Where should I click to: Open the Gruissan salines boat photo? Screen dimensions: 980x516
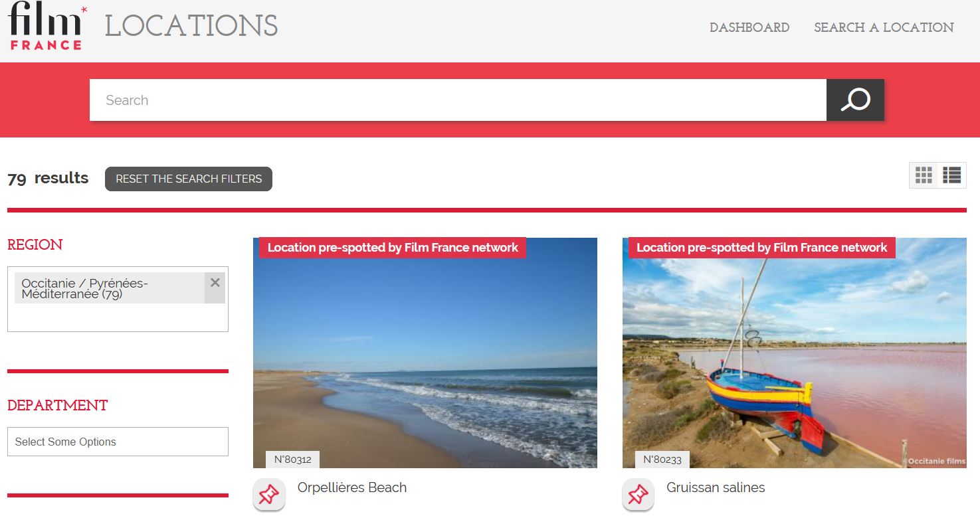tap(795, 353)
